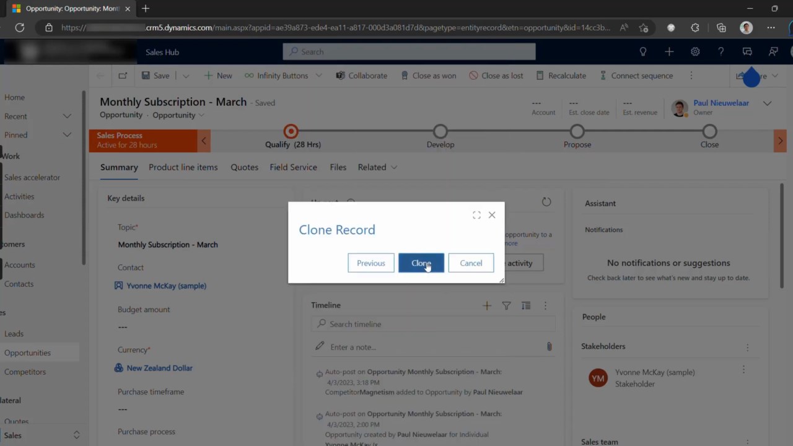The image size is (793, 446).
Task: Open Accounts in the sidebar
Action: (20, 265)
